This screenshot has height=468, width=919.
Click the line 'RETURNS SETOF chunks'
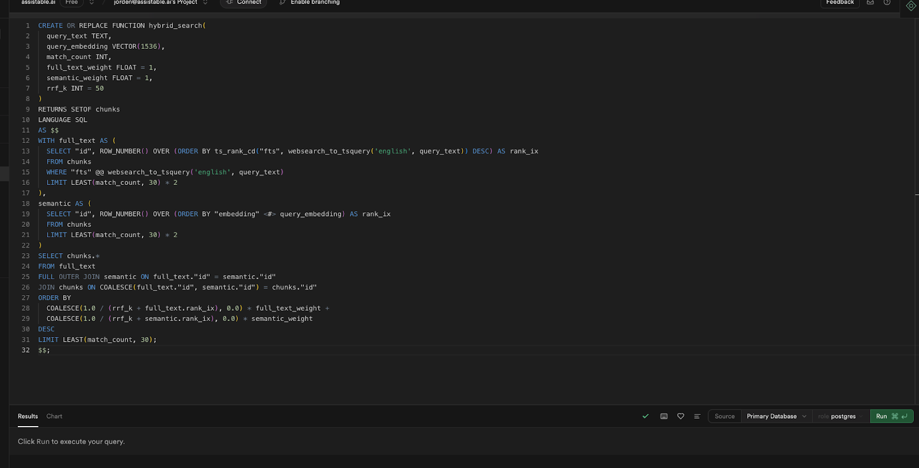(79, 110)
